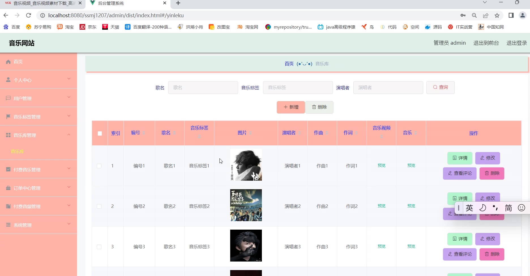
Task: Open the 百度翻译 bookmark
Action: [148, 27]
